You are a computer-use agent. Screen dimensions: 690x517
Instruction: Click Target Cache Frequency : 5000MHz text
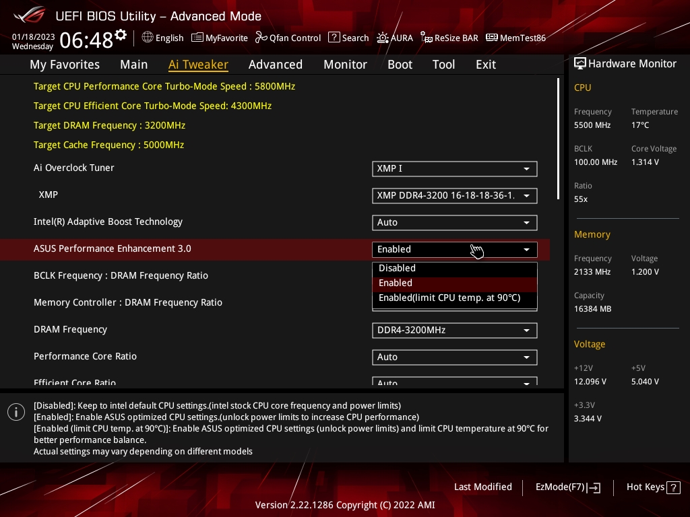coord(108,145)
